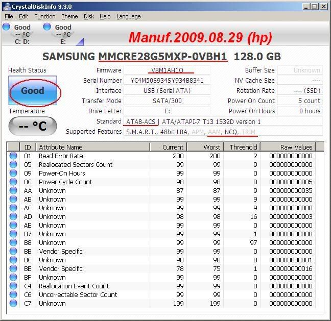The image size is (331, 321).
Task: Maximize the CrystalDiskInfo window
Action: [315, 7]
